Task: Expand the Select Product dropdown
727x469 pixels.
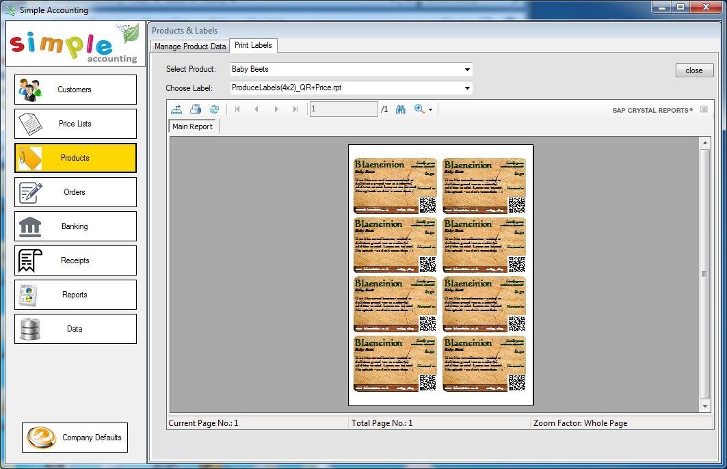Action: click(467, 70)
